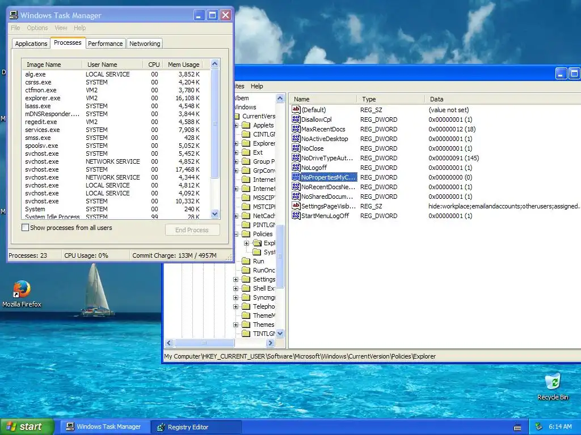This screenshot has height=435, width=581.
Task: Select the Run folder icon in registry tree
Action: tap(246, 261)
